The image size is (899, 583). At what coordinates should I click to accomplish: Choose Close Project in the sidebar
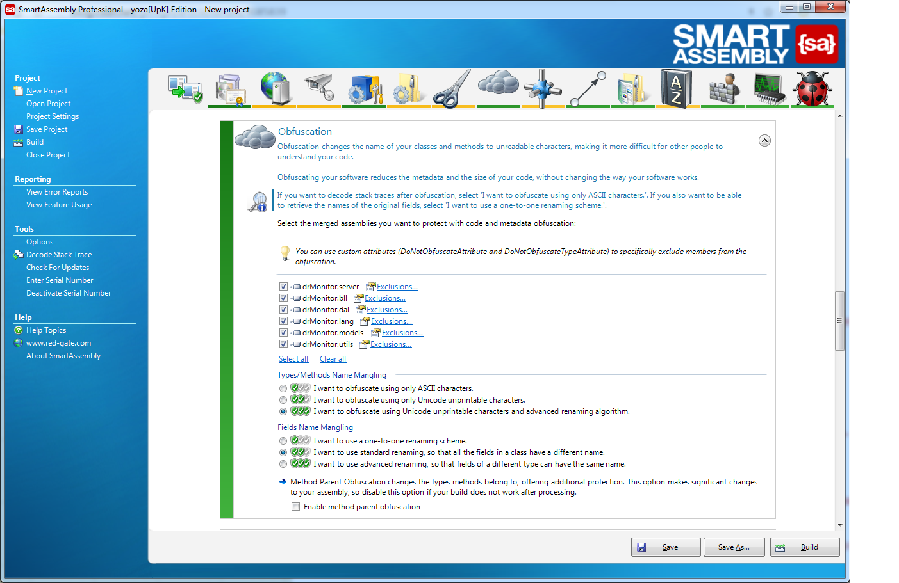tap(48, 155)
